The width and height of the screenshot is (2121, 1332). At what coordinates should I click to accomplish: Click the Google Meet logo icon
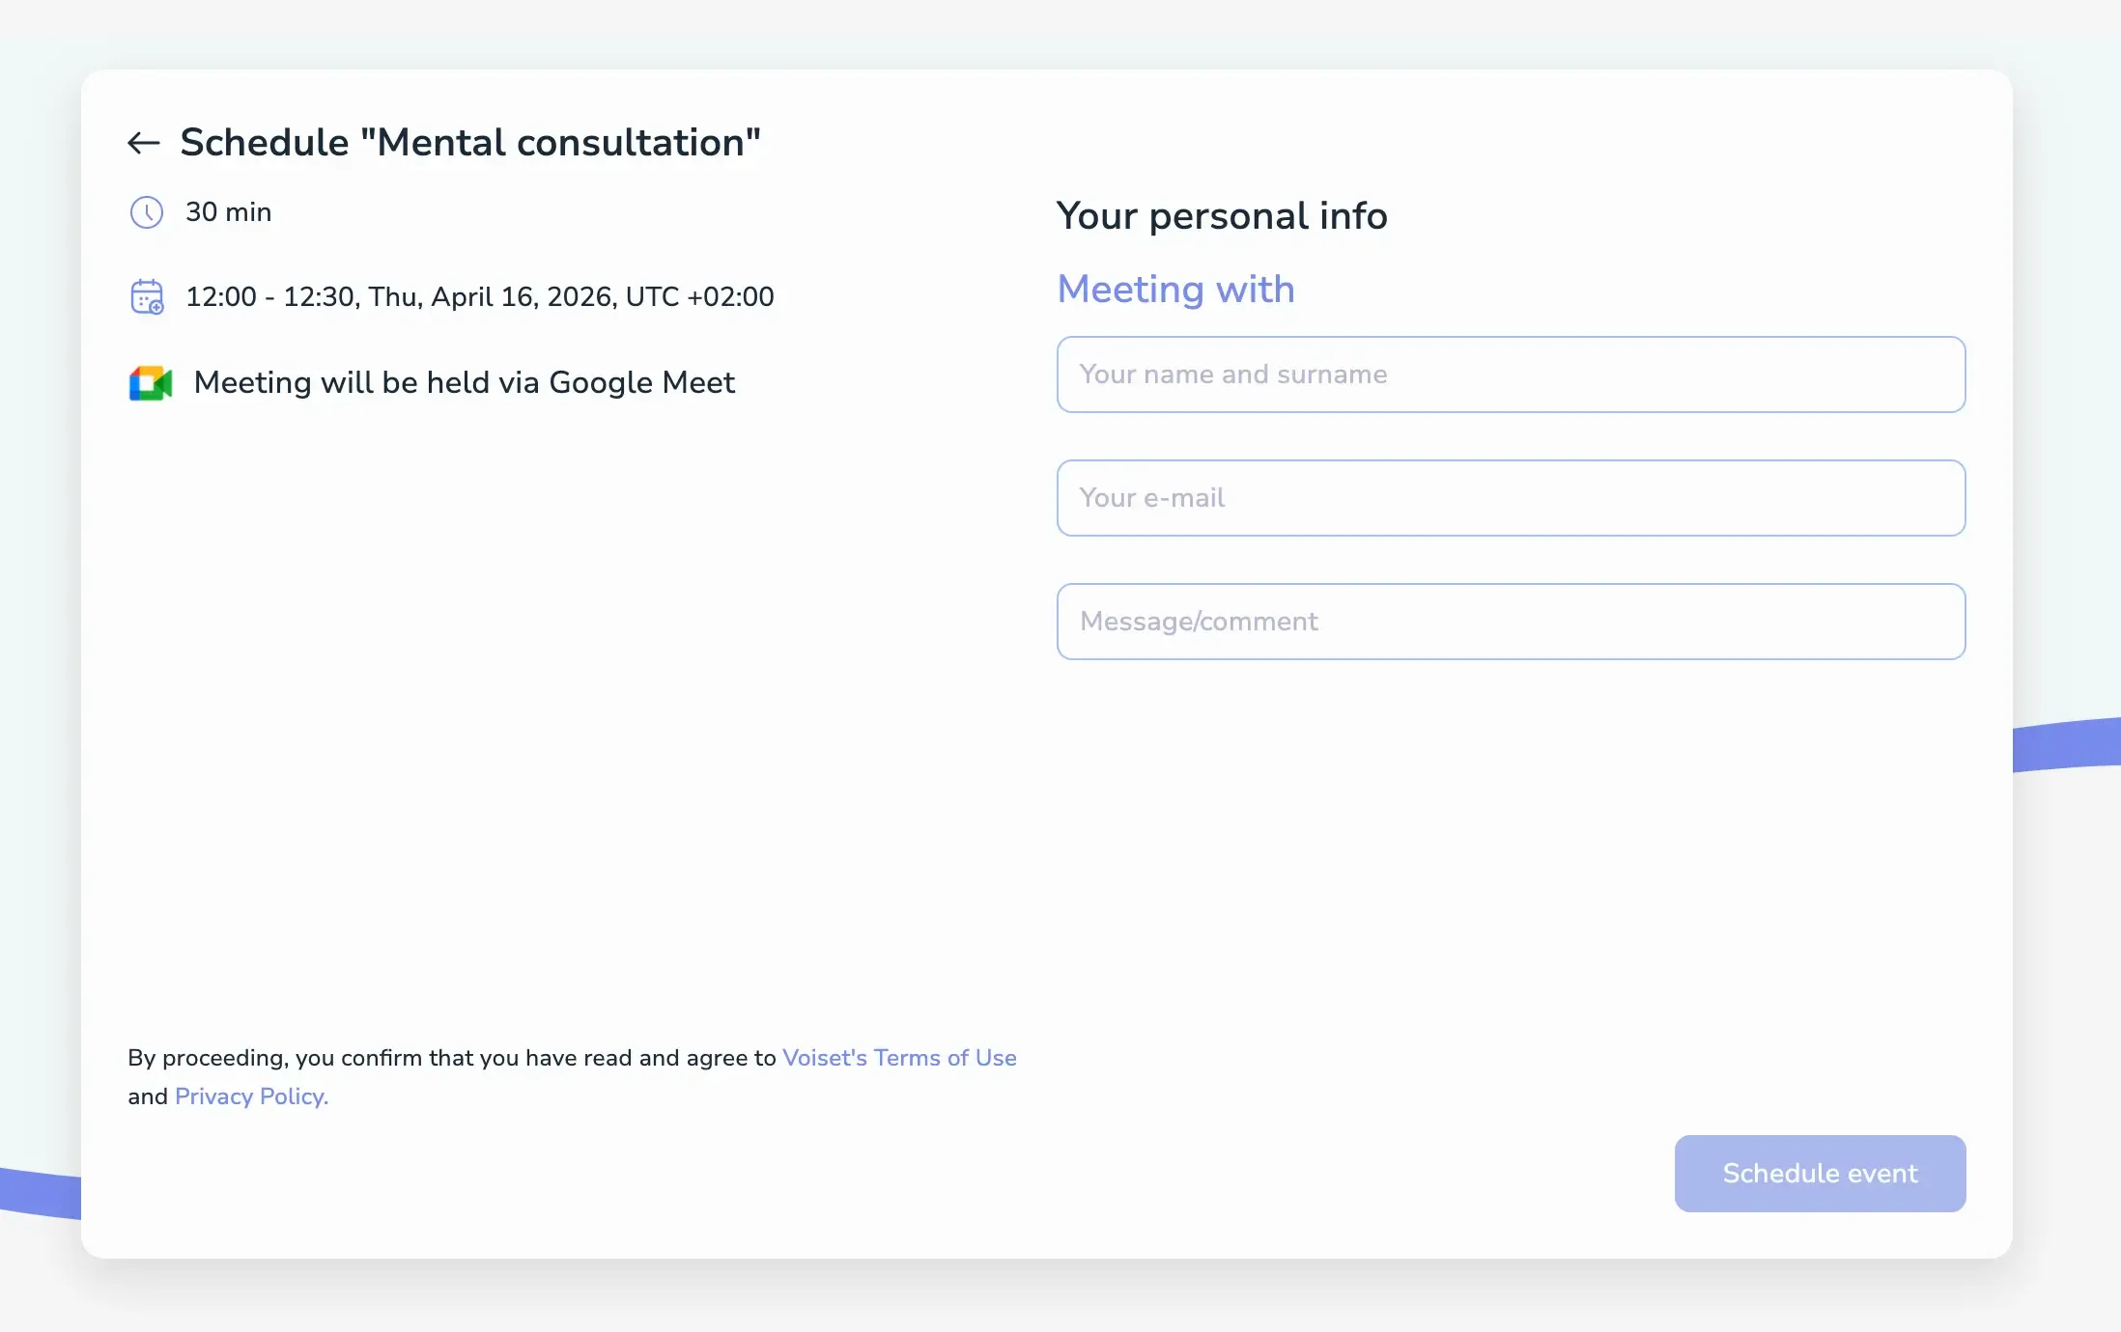[x=151, y=383]
